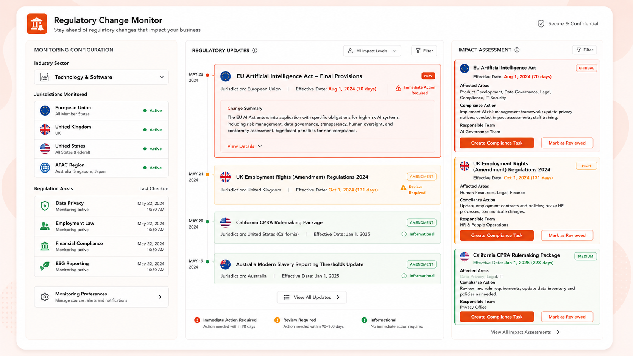The height and width of the screenshot is (356, 633).
Task: Mark EU Artificial Intelligence Act as Reviewed
Action: [x=567, y=143]
